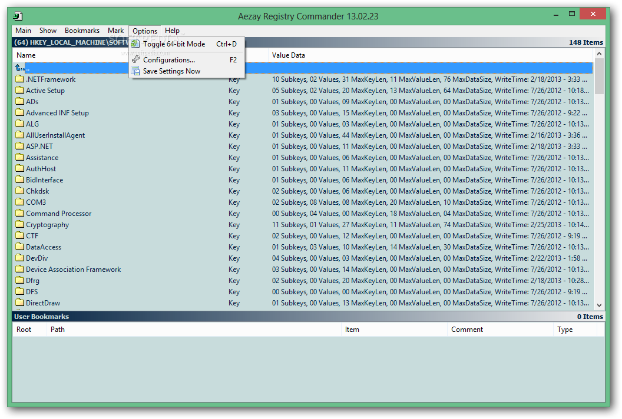This screenshot has width=622, height=419.
Task: Click the BidInterface folder icon
Action: click(x=20, y=179)
